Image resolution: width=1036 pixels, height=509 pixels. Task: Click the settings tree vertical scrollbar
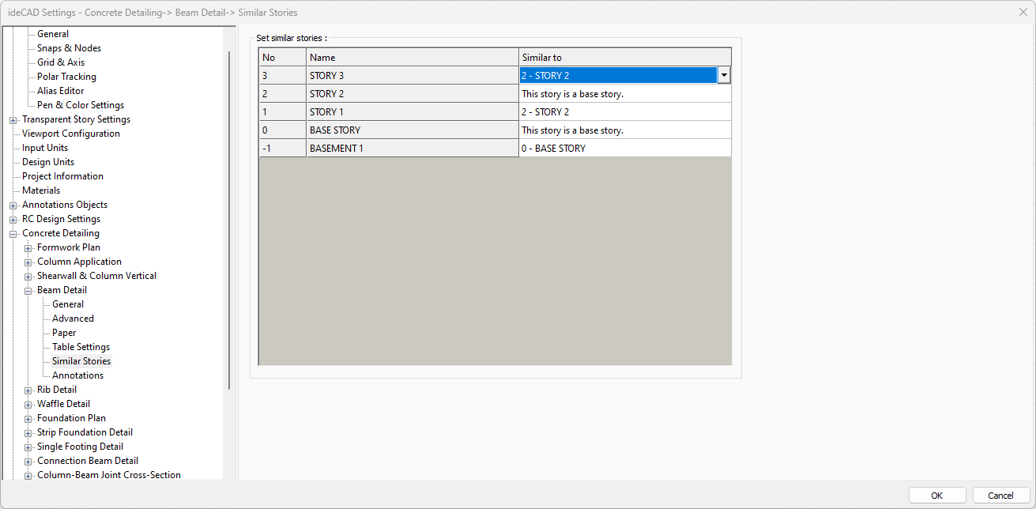tap(230, 221)
